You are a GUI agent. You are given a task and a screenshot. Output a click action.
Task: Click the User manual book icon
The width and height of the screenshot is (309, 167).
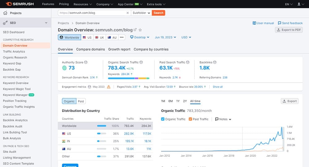tap(254, 23)
